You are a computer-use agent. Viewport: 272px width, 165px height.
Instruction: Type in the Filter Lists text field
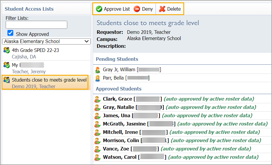point(36,25)
